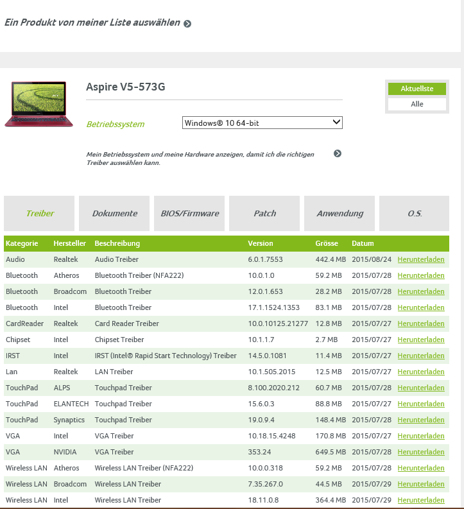464x509 pixels.
Task: Click the Kategorie column header
Action: 22,243
